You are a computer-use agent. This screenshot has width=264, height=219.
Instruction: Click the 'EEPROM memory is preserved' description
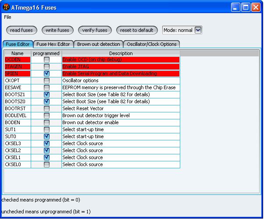121,87
